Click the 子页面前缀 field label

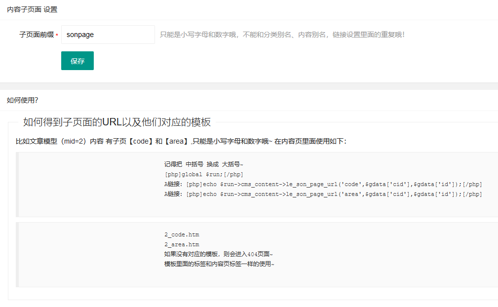[x=36, y=35]
